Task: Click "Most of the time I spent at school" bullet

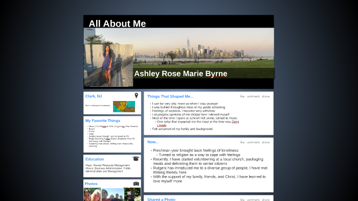Action: tap(194, 118)
